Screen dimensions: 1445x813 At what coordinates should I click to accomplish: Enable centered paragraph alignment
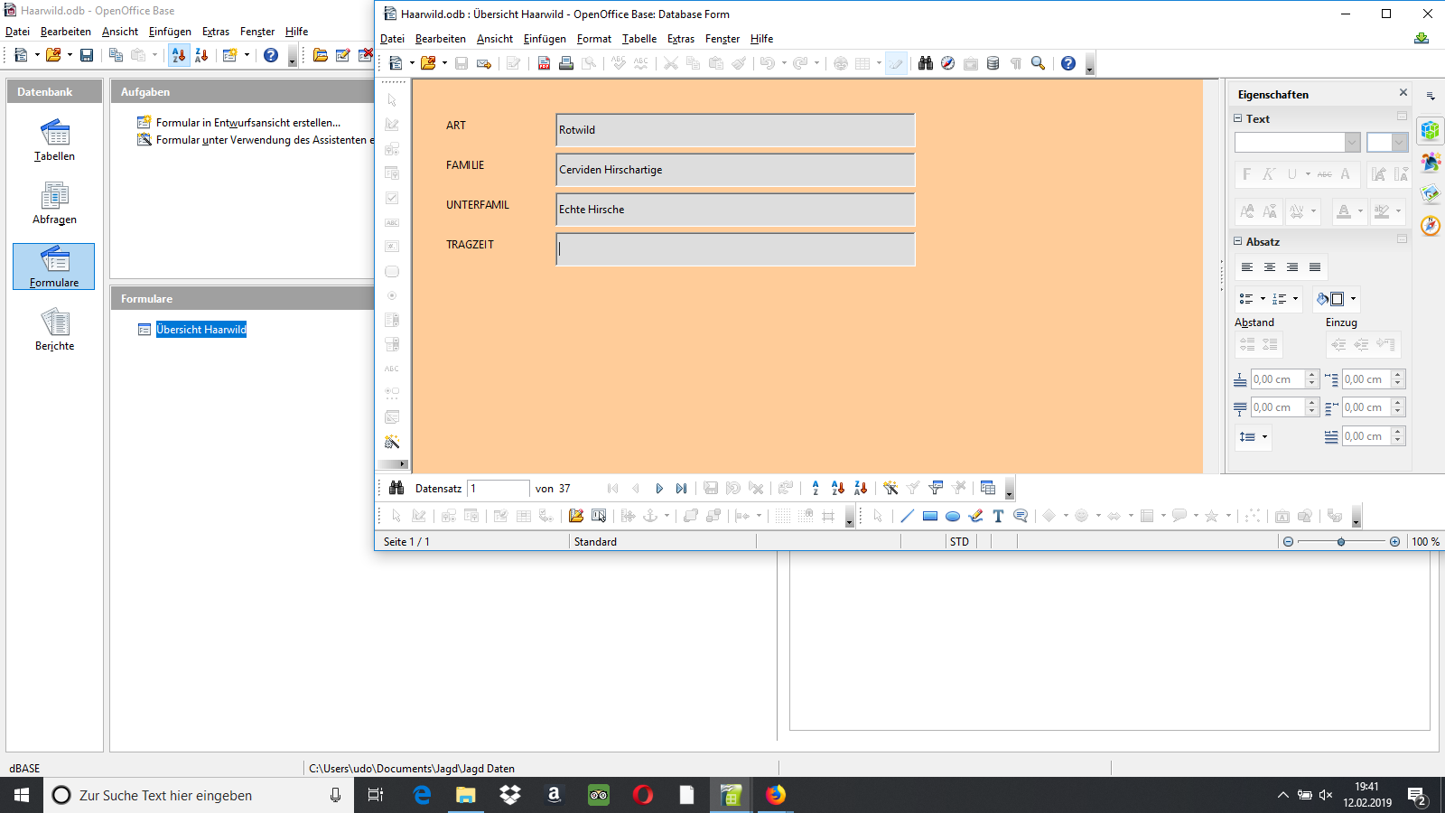[x=1270, y=266]
